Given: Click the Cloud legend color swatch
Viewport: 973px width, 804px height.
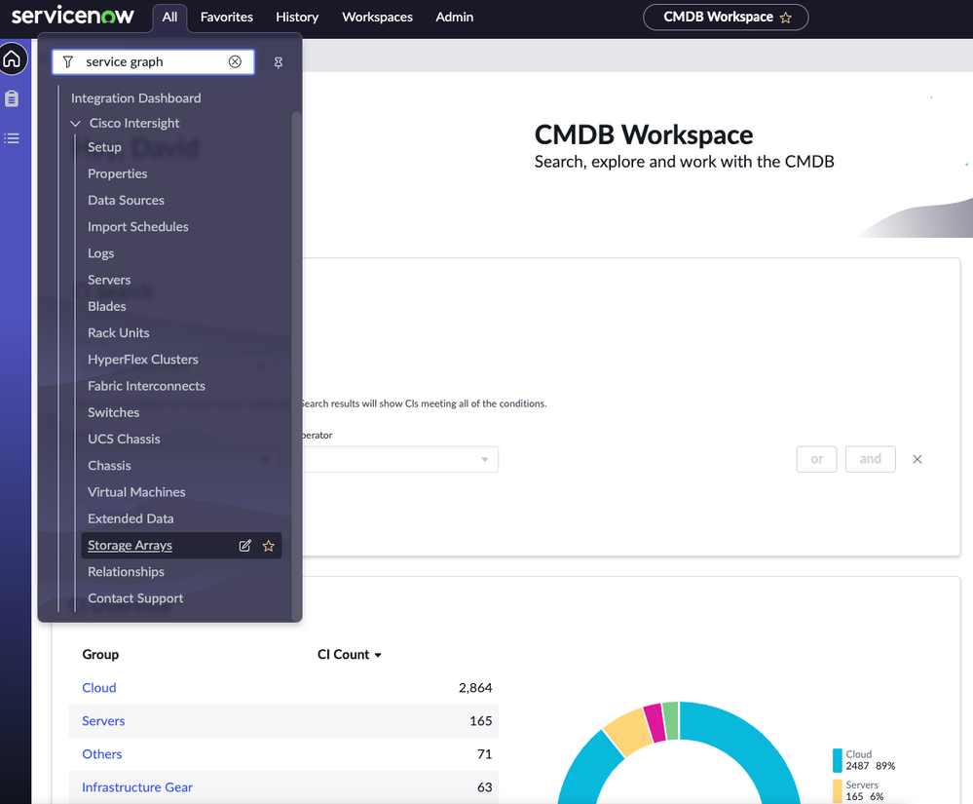Looking at the screenshot, I should click(837, 760).
